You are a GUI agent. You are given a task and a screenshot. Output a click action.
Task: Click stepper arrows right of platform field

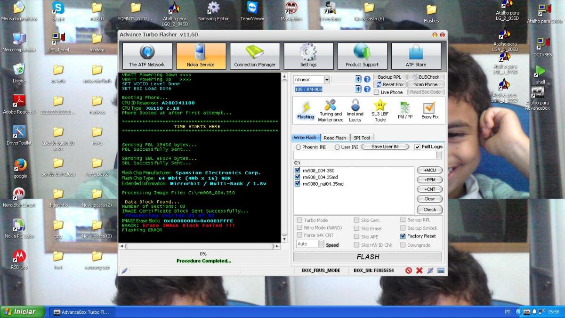pyautogui.click(x=359, y=79)
